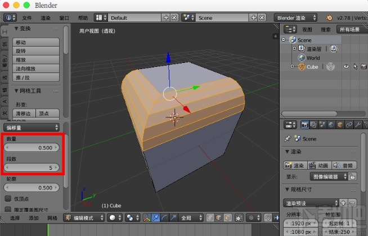Click the 起始帧 start frame field
The height and width of the screenshot is (236, 368).
[x=339, y=224]
